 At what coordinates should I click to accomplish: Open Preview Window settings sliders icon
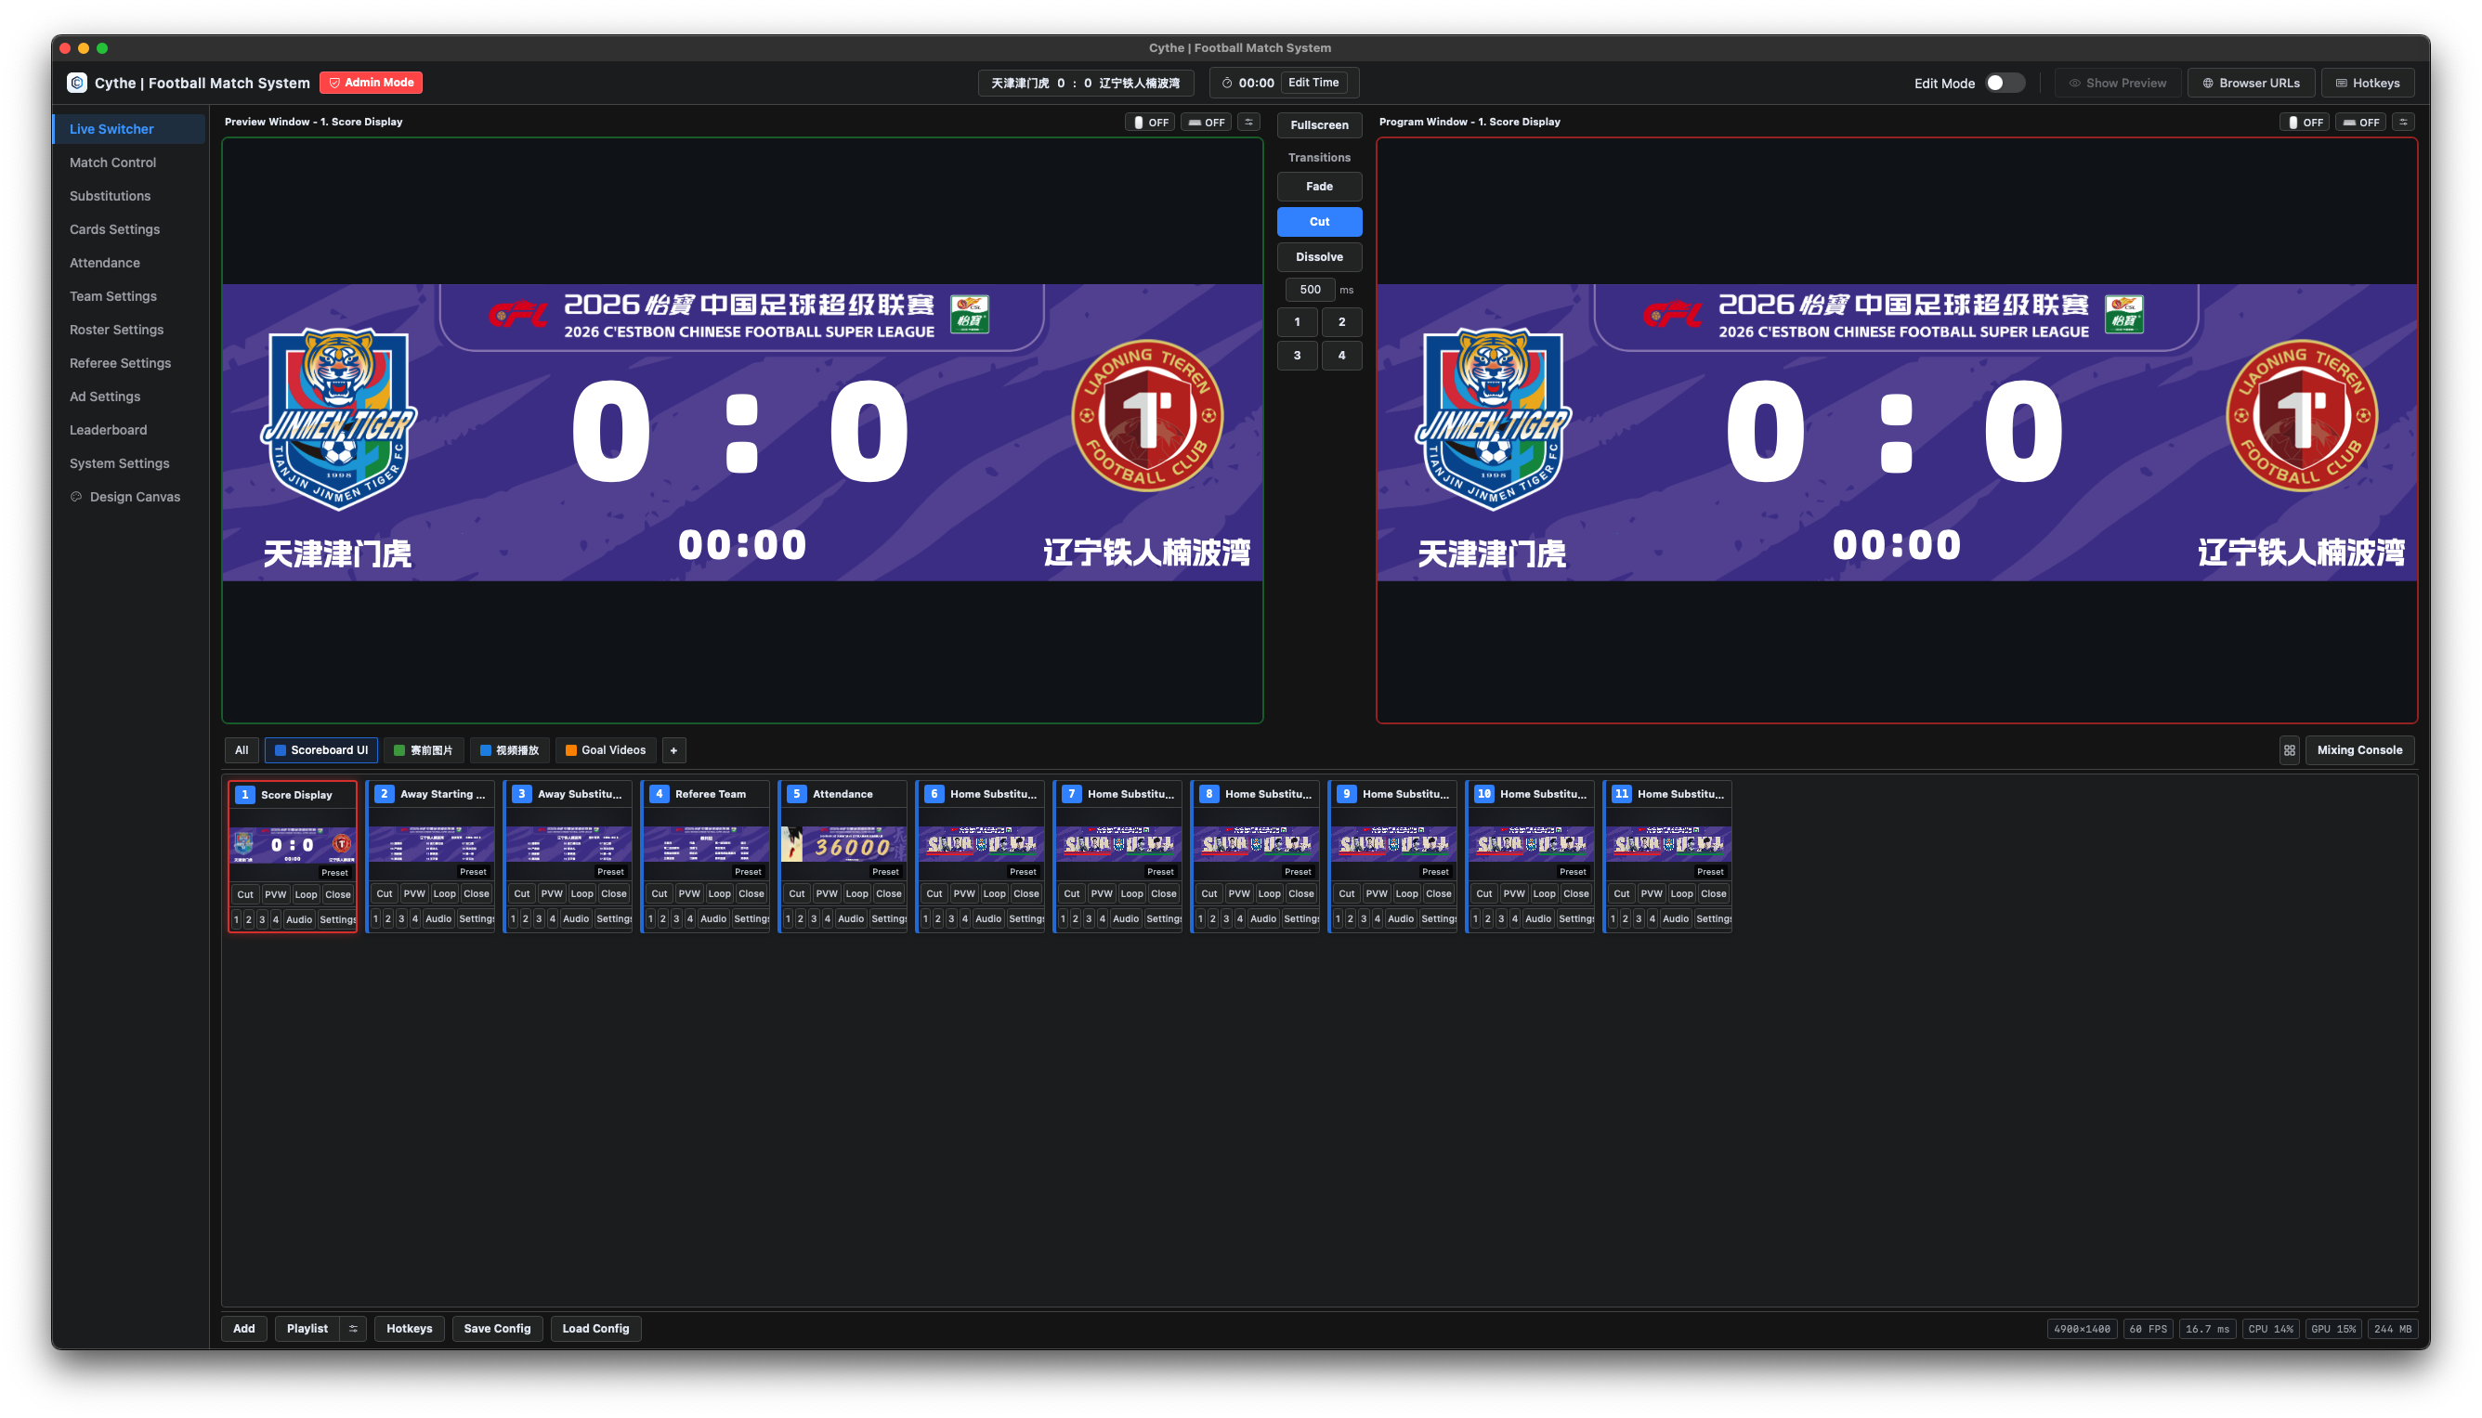(x=1248, y=122)
